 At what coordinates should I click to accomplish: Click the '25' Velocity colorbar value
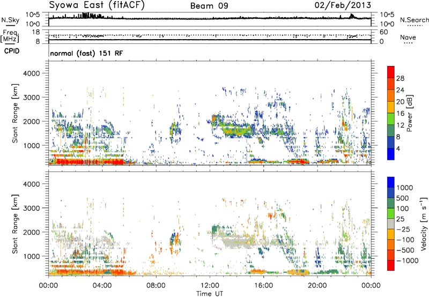coord(400,219)
